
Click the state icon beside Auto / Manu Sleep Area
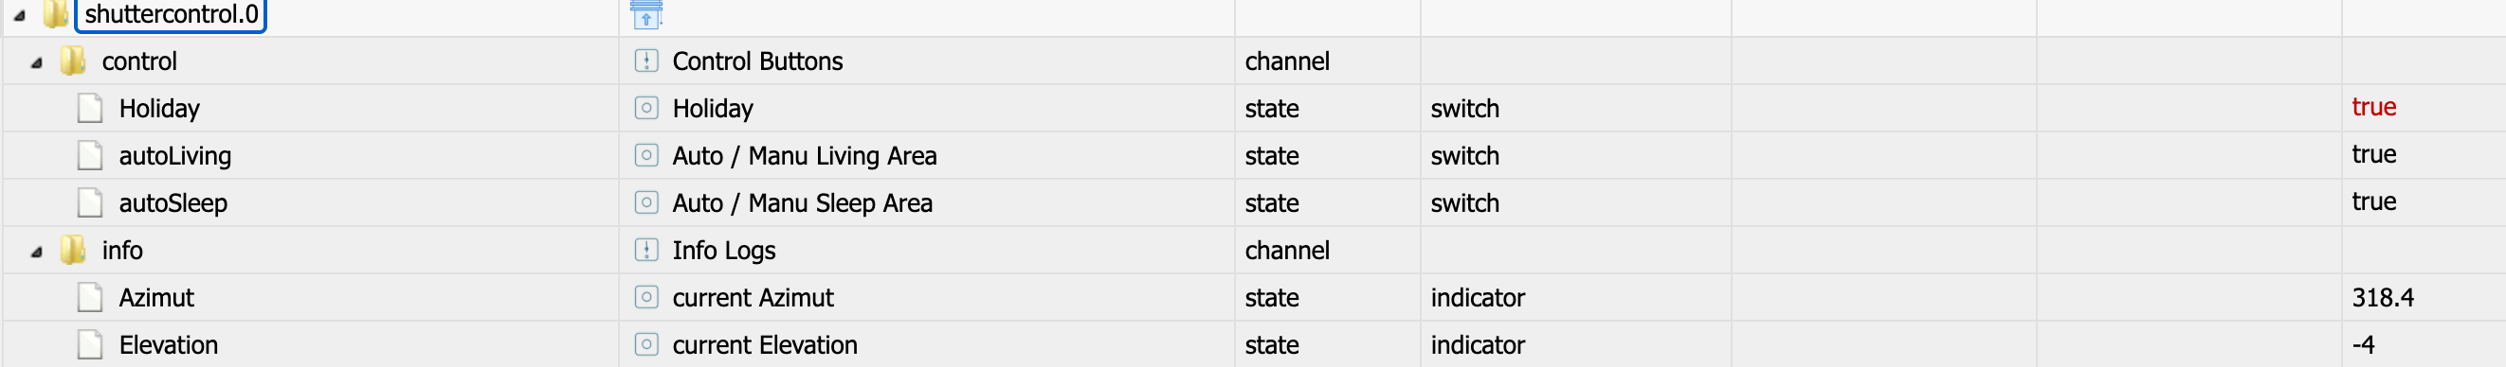[646, 203]
